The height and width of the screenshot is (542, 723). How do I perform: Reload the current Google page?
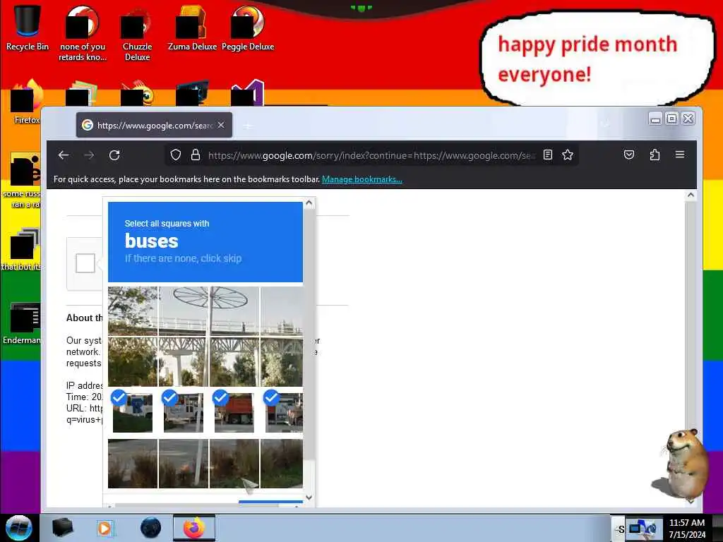tap(114, 155)
